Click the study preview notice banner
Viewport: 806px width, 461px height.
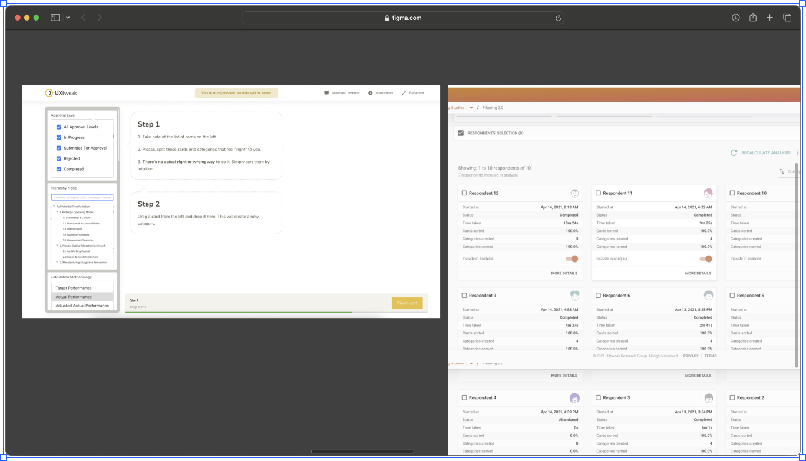coord(236,93)
